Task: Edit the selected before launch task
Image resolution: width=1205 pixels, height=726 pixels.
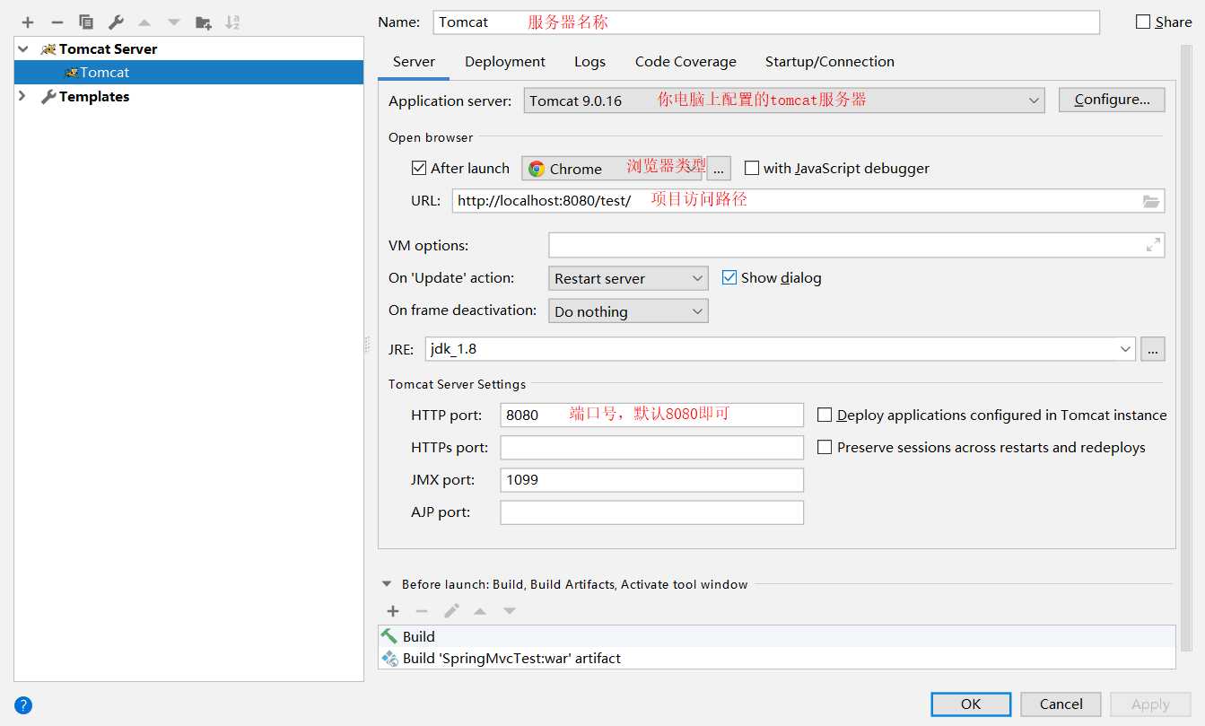Action: (x=451, y=611)
